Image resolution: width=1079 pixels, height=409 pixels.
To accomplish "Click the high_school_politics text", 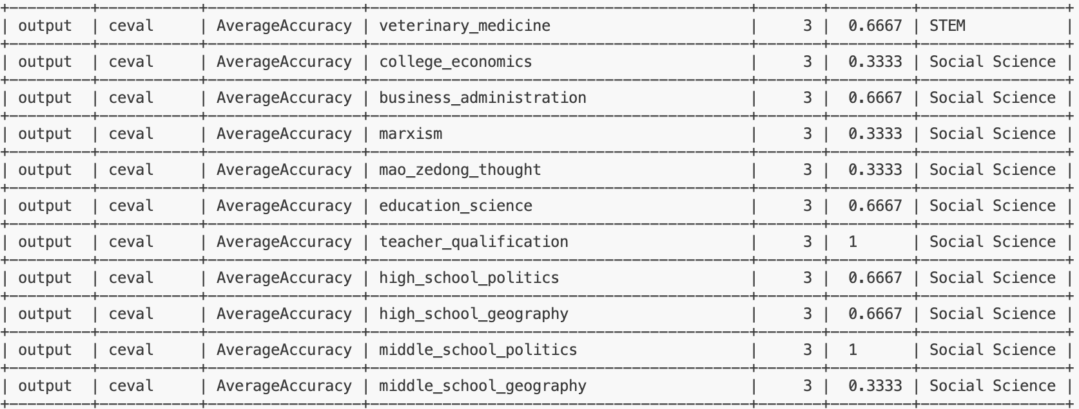I will 469,278.
